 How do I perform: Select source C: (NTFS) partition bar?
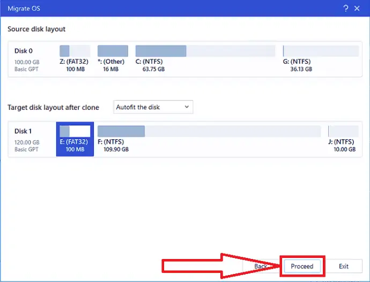tap(205, 51)
